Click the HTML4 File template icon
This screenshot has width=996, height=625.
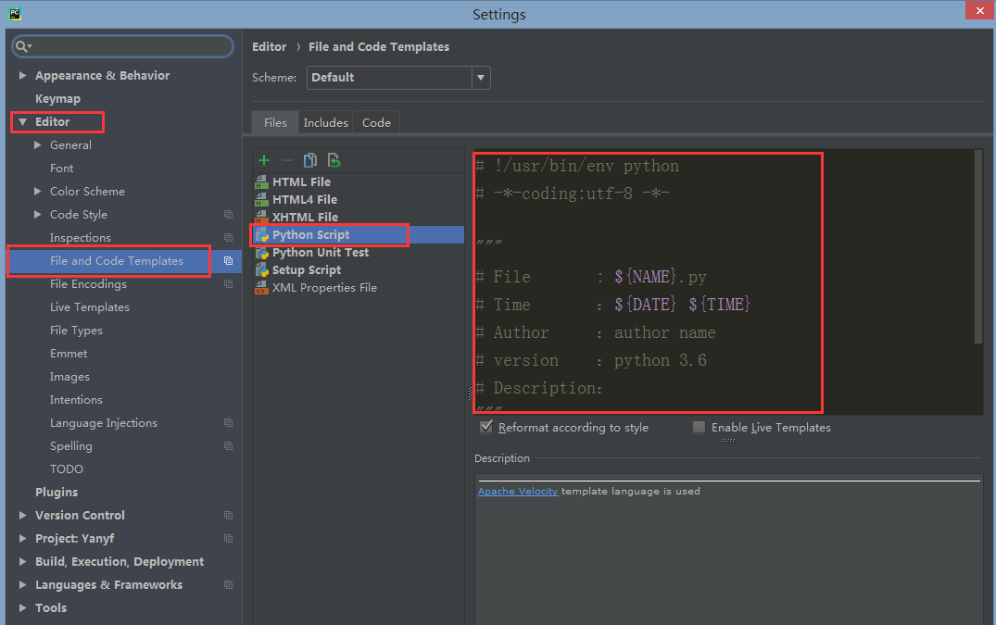[261, 200]
